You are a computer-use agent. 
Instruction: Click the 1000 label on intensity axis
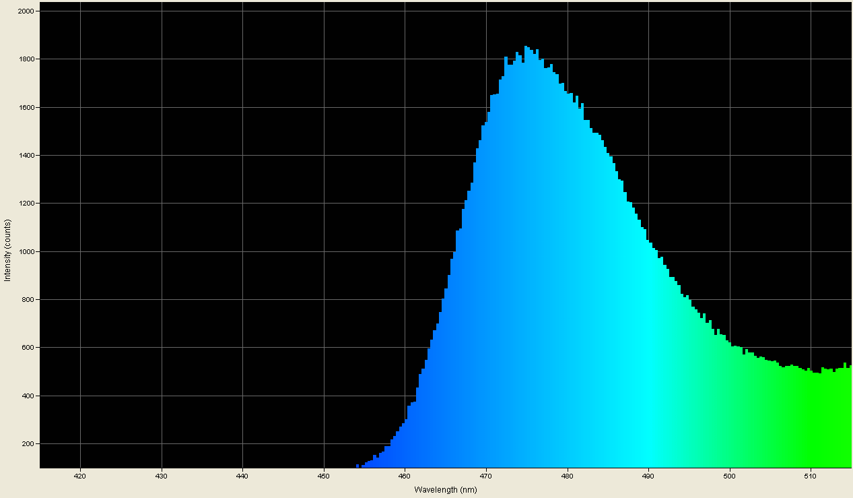pyautogui.click(x=27, y=250)
